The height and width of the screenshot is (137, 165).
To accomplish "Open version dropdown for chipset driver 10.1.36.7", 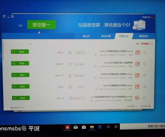I will [70, 52].
